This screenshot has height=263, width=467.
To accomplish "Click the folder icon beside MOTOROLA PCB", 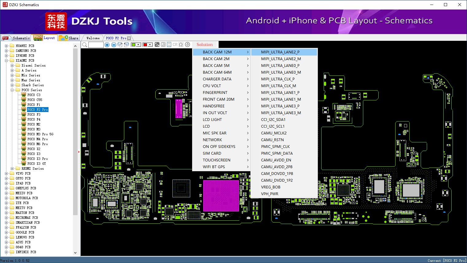I will click(x=12, y=198).
